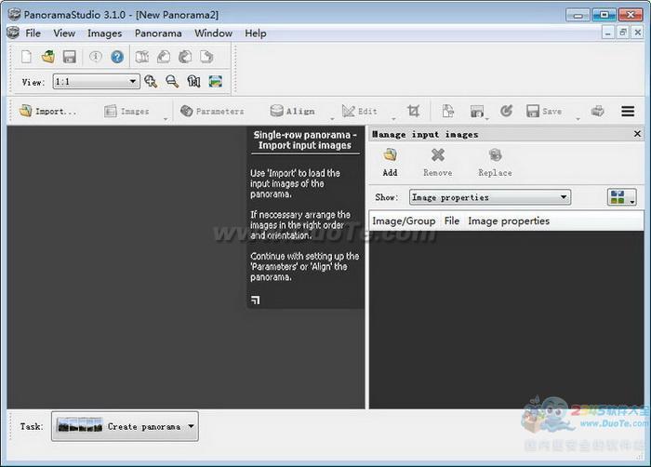Click the Image properties column header
Image resolution: width=651 pixels, height=467 pixels.
click(x=509, y=221)
